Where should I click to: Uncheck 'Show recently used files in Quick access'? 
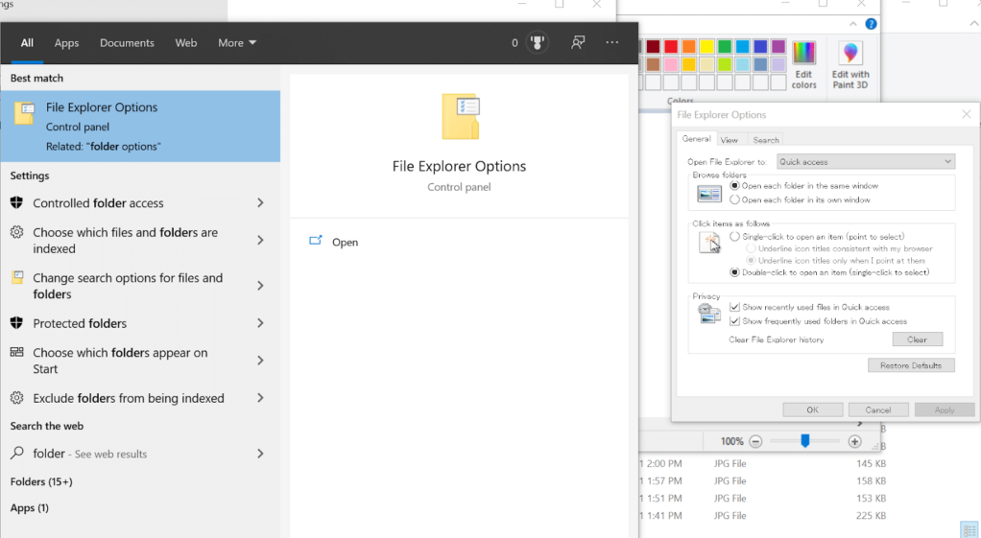click(735, 308)
